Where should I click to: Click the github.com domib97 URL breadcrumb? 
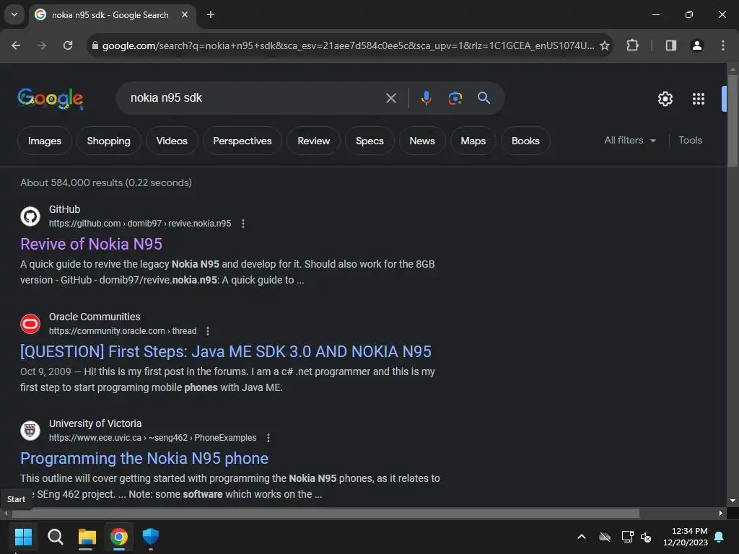140,224
